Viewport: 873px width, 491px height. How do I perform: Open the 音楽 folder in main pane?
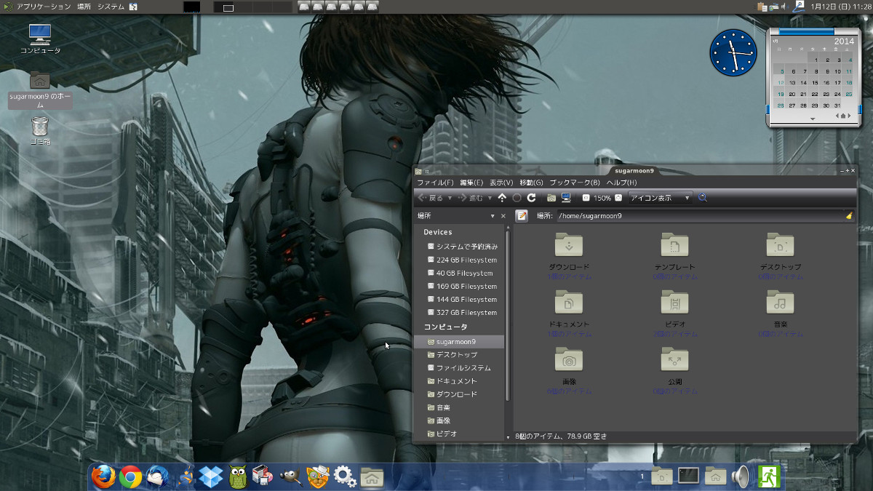tap(781, 302)
